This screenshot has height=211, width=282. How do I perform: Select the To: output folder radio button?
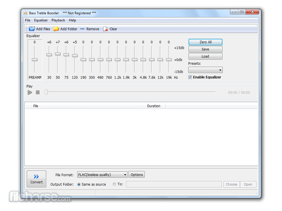tap(115, 184)
